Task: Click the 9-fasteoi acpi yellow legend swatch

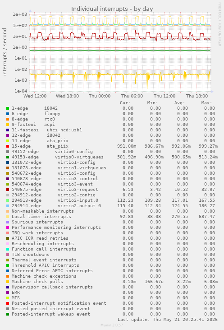Action: coord(8,125)
